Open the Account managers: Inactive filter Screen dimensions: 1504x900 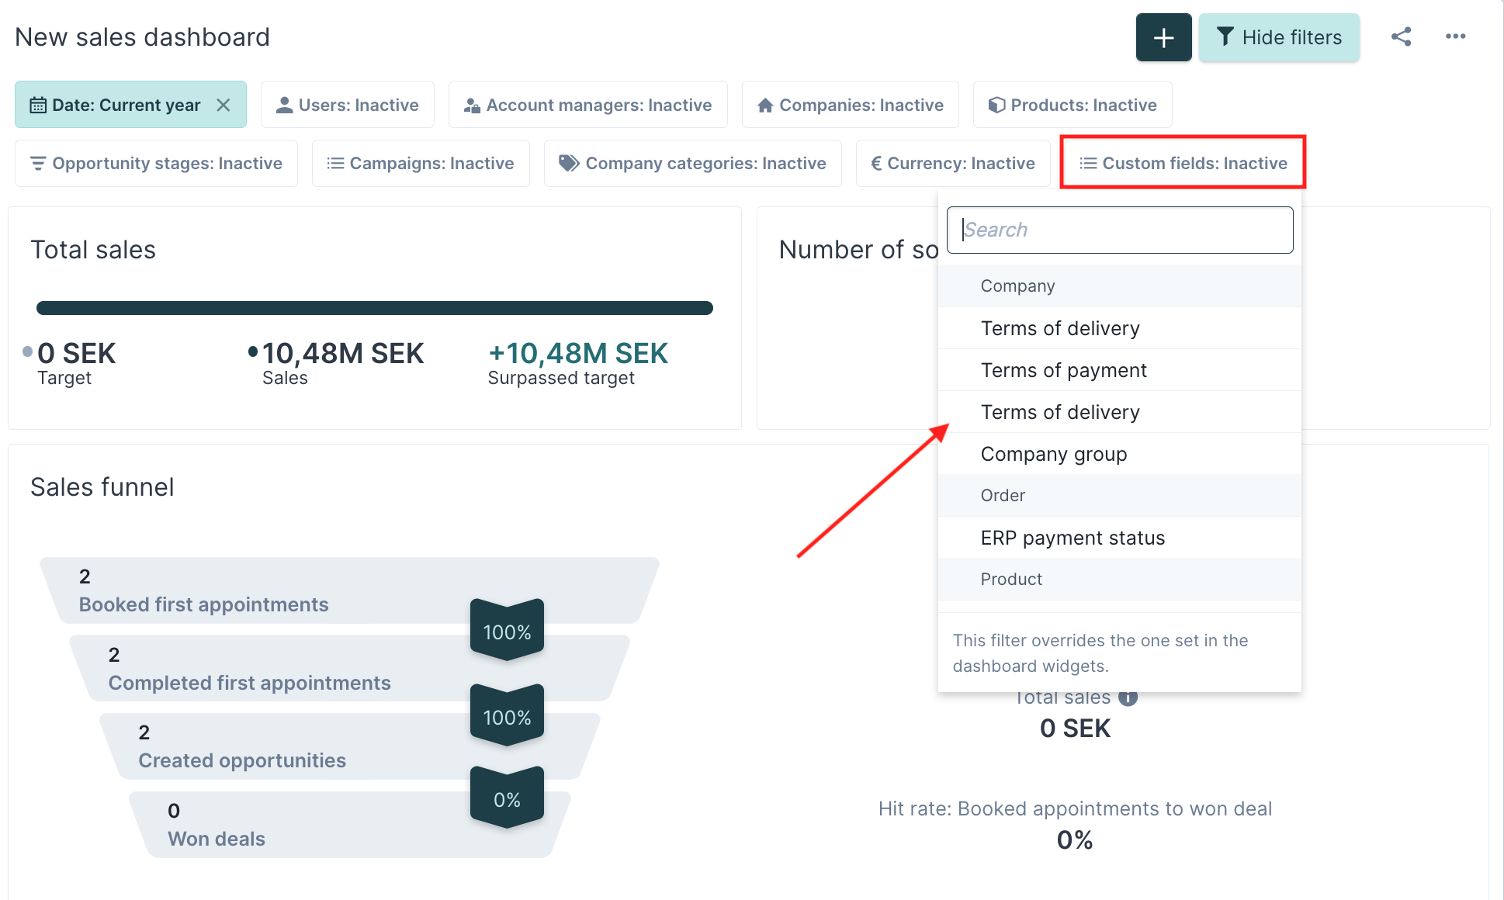[587, 105]
